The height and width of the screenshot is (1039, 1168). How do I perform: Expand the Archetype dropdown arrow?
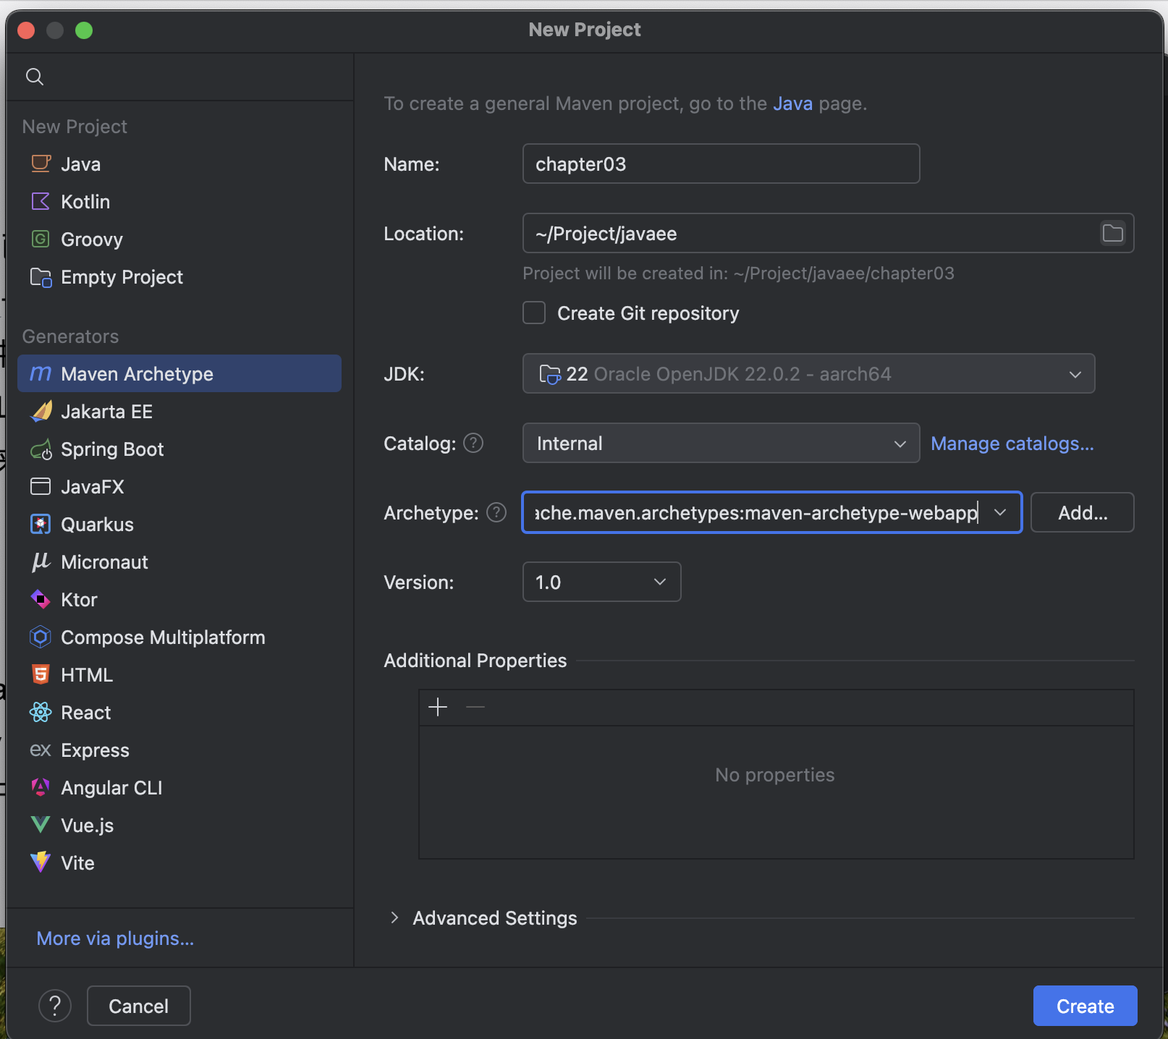[1001, 512]
